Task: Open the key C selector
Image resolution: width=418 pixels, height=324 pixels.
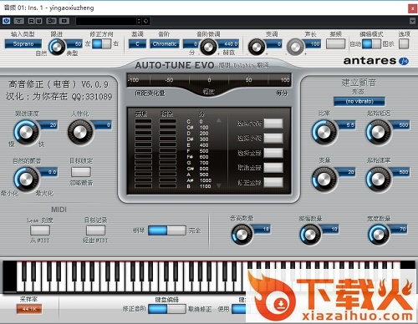Action: 137,43
